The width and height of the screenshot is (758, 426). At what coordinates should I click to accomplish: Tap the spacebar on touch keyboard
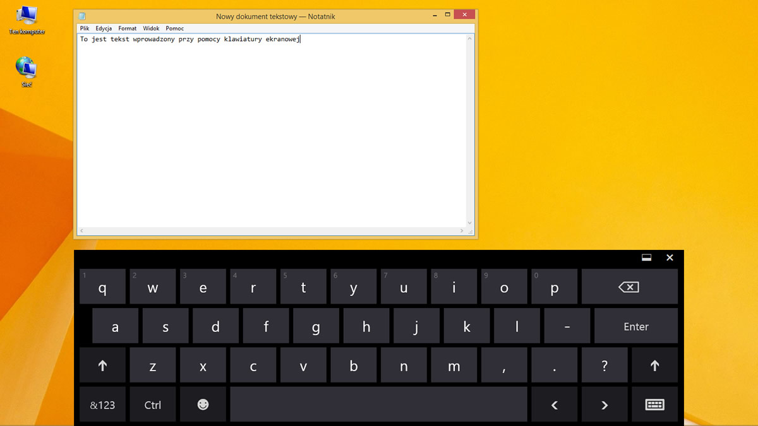pos(378,405)
